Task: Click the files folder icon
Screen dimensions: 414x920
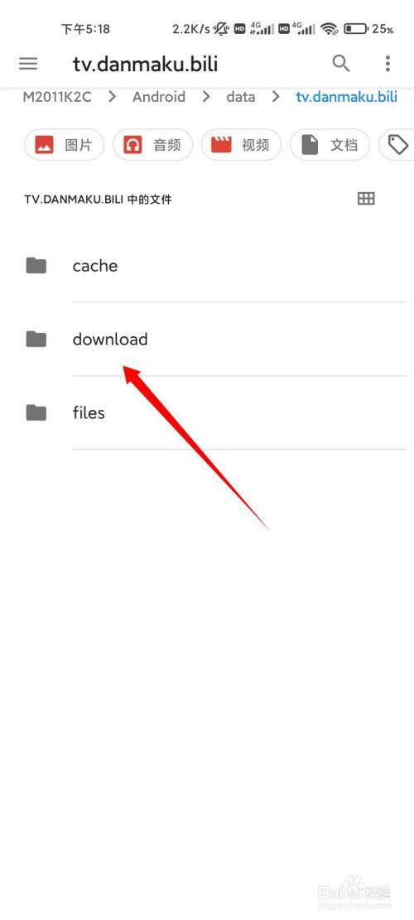Action: click(x=36, y=412)
